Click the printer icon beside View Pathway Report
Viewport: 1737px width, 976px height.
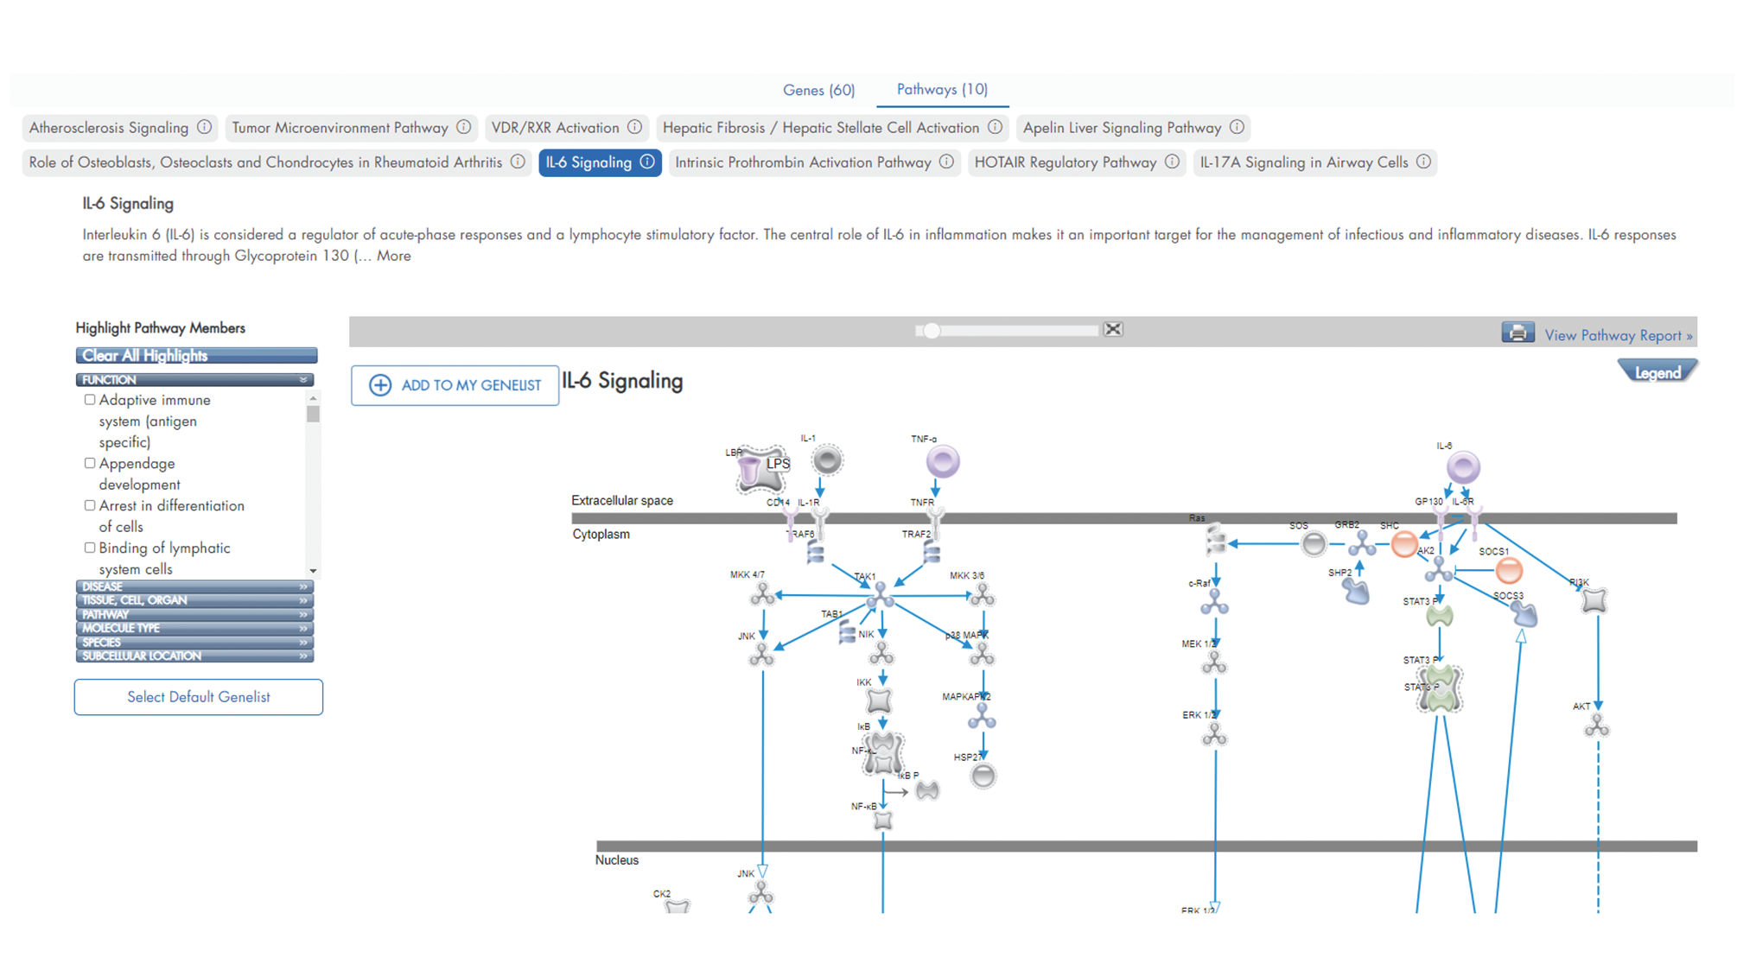click(1517, 333)
